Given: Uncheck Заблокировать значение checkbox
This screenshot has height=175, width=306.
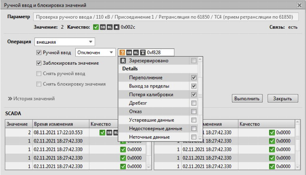Looking at the screenshot, I should pyautogui.click(x=39, y=63).
